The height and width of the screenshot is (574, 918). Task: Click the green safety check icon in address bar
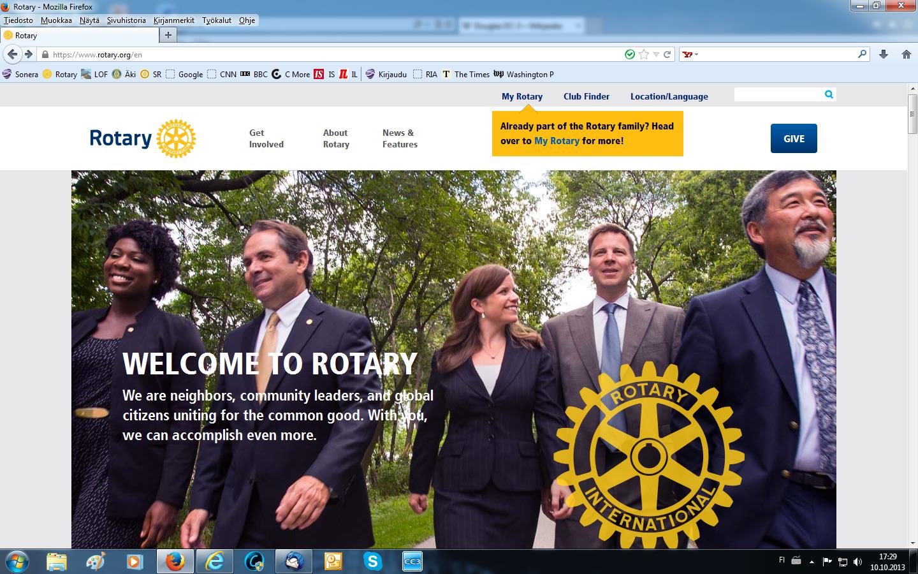click(x=630, y=54)
